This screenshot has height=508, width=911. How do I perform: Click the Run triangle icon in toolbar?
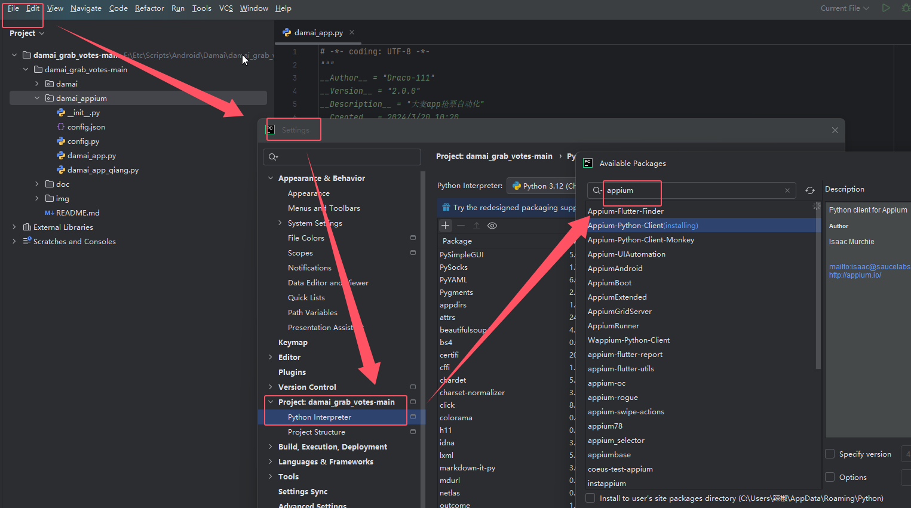point(886,8)
